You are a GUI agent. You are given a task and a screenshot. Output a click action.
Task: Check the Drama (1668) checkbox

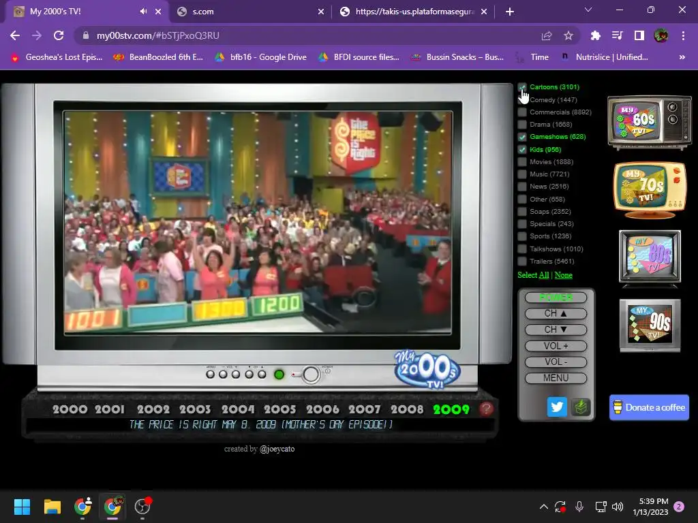[x=522, y=125]
